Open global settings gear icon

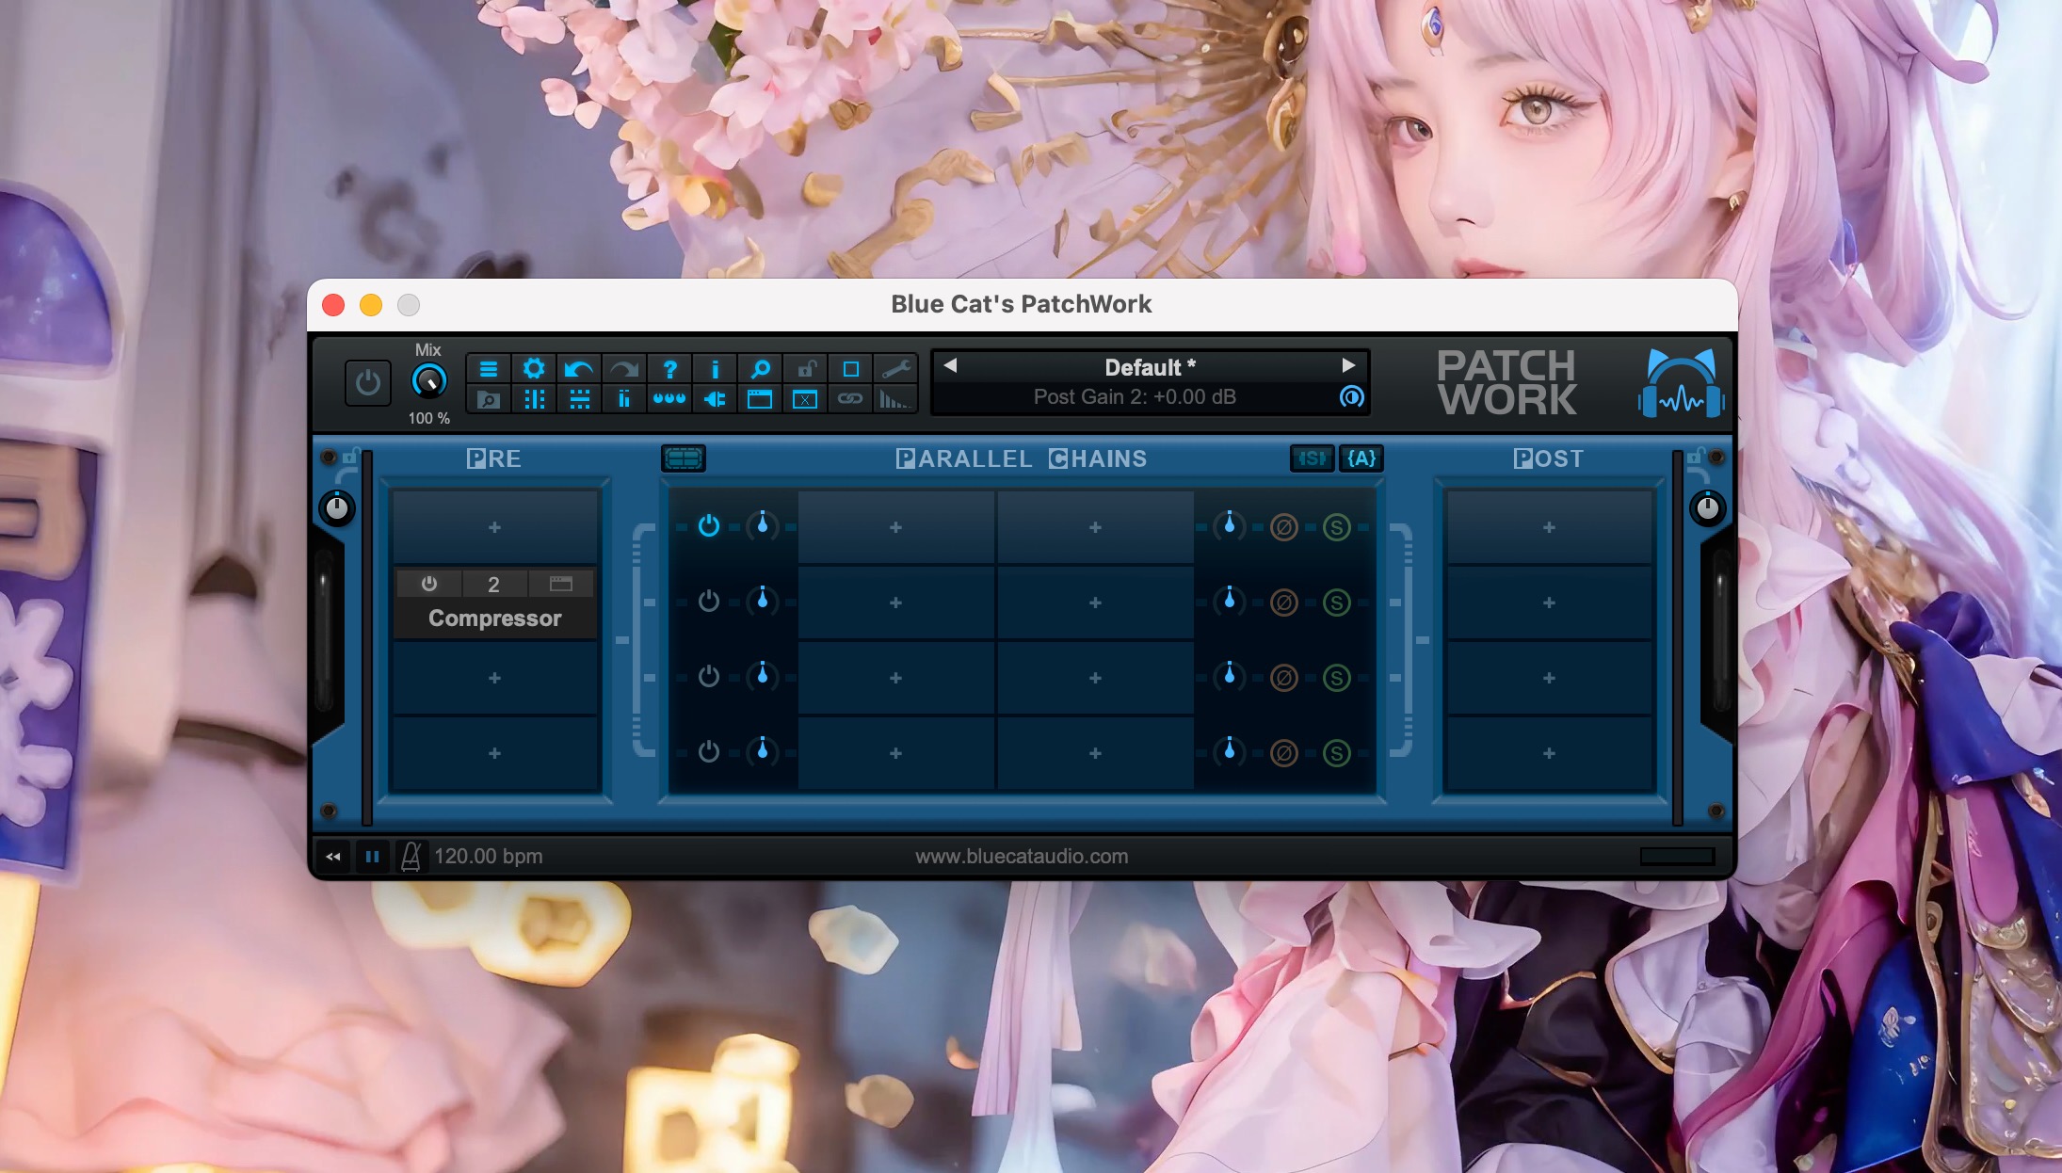534,368
